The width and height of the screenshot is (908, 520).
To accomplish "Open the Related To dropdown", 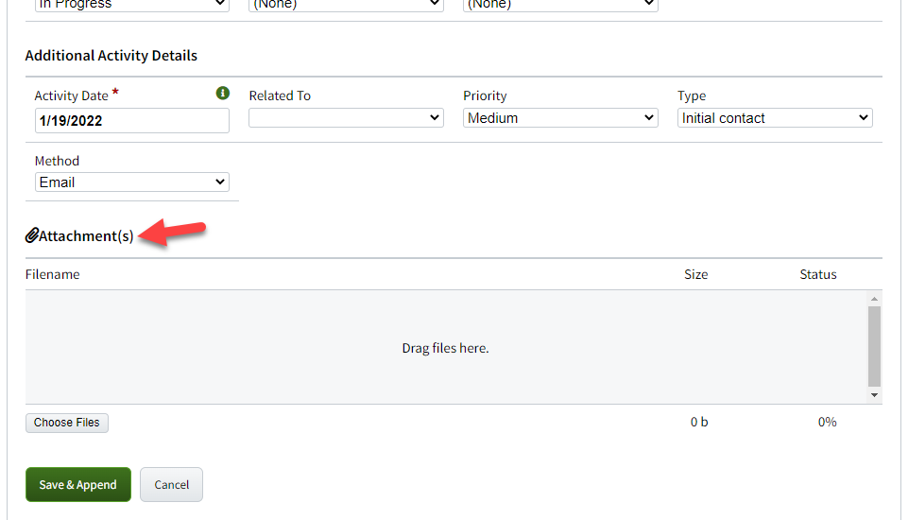I will pos(347,117).
